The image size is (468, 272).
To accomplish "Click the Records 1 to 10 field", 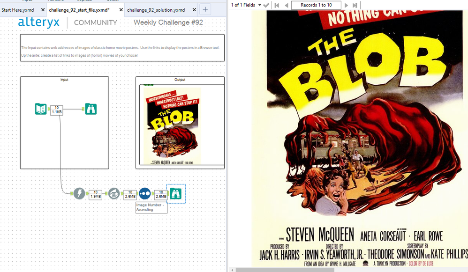I will click(316, 5).
